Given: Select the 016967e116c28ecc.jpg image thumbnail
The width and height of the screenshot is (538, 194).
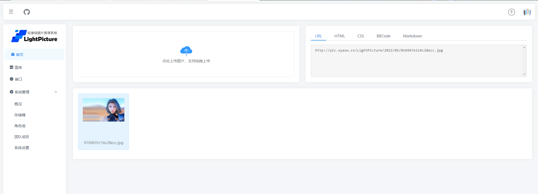Looking at the screenshot, I should coord(103,110).
